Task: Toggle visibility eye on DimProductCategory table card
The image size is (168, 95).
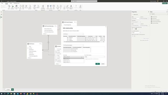Action: coord(75,22)
